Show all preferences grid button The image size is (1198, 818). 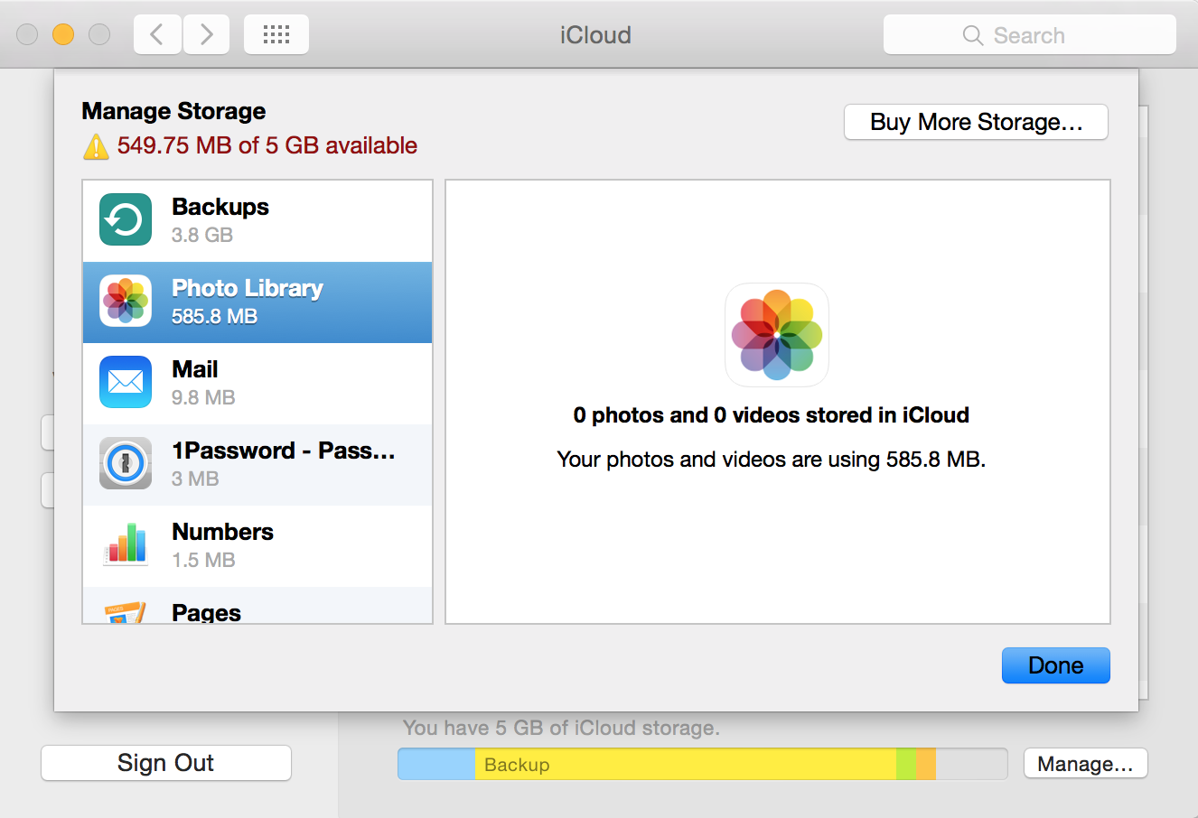click(276, 34)
